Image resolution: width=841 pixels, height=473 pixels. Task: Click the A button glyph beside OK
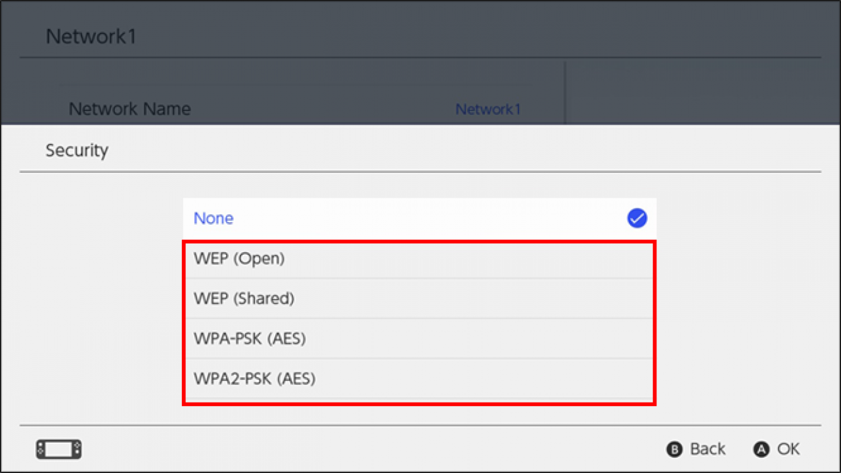point(761,449)
